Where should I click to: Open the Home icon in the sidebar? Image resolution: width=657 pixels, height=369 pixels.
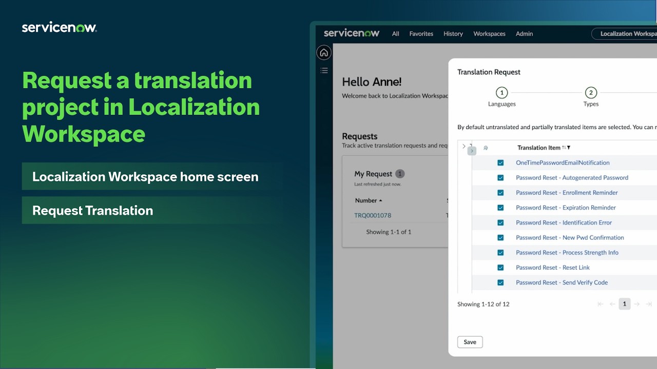coord(324,52)
